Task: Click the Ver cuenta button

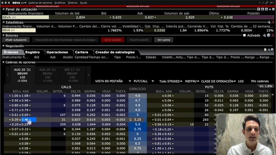Action: tap(164, 40)
